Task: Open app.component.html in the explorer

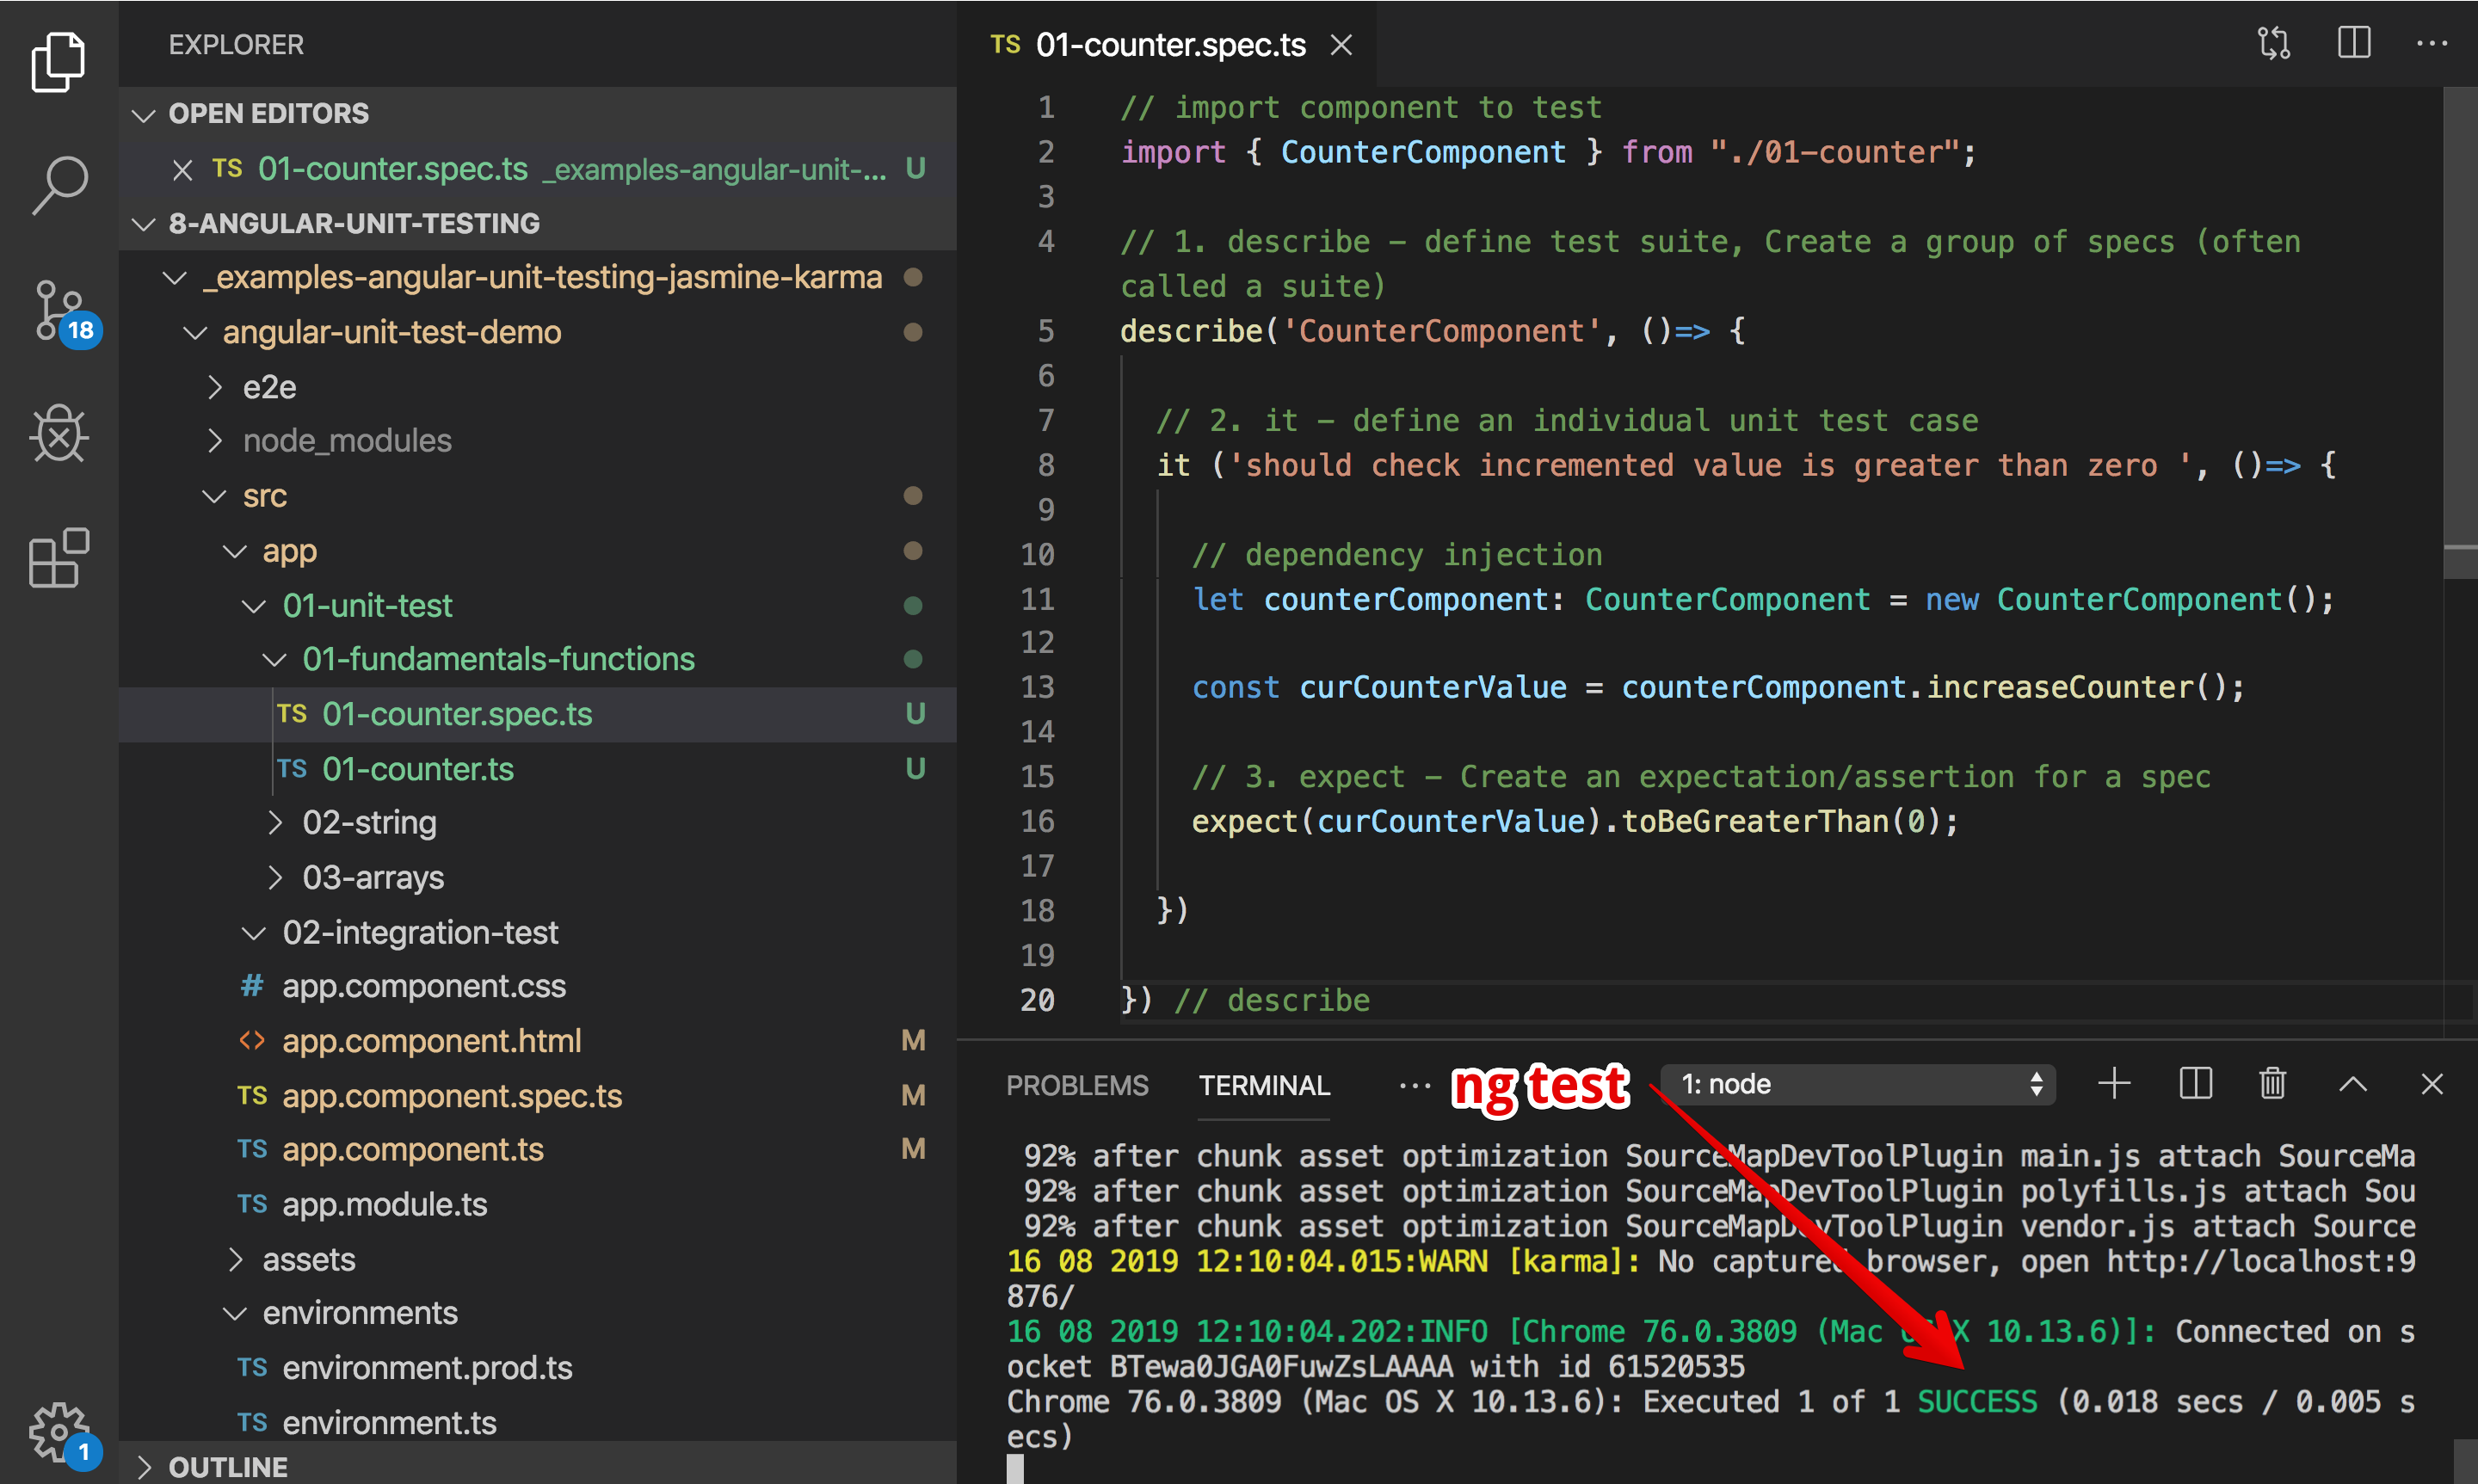Action: tap(430, 1041)
